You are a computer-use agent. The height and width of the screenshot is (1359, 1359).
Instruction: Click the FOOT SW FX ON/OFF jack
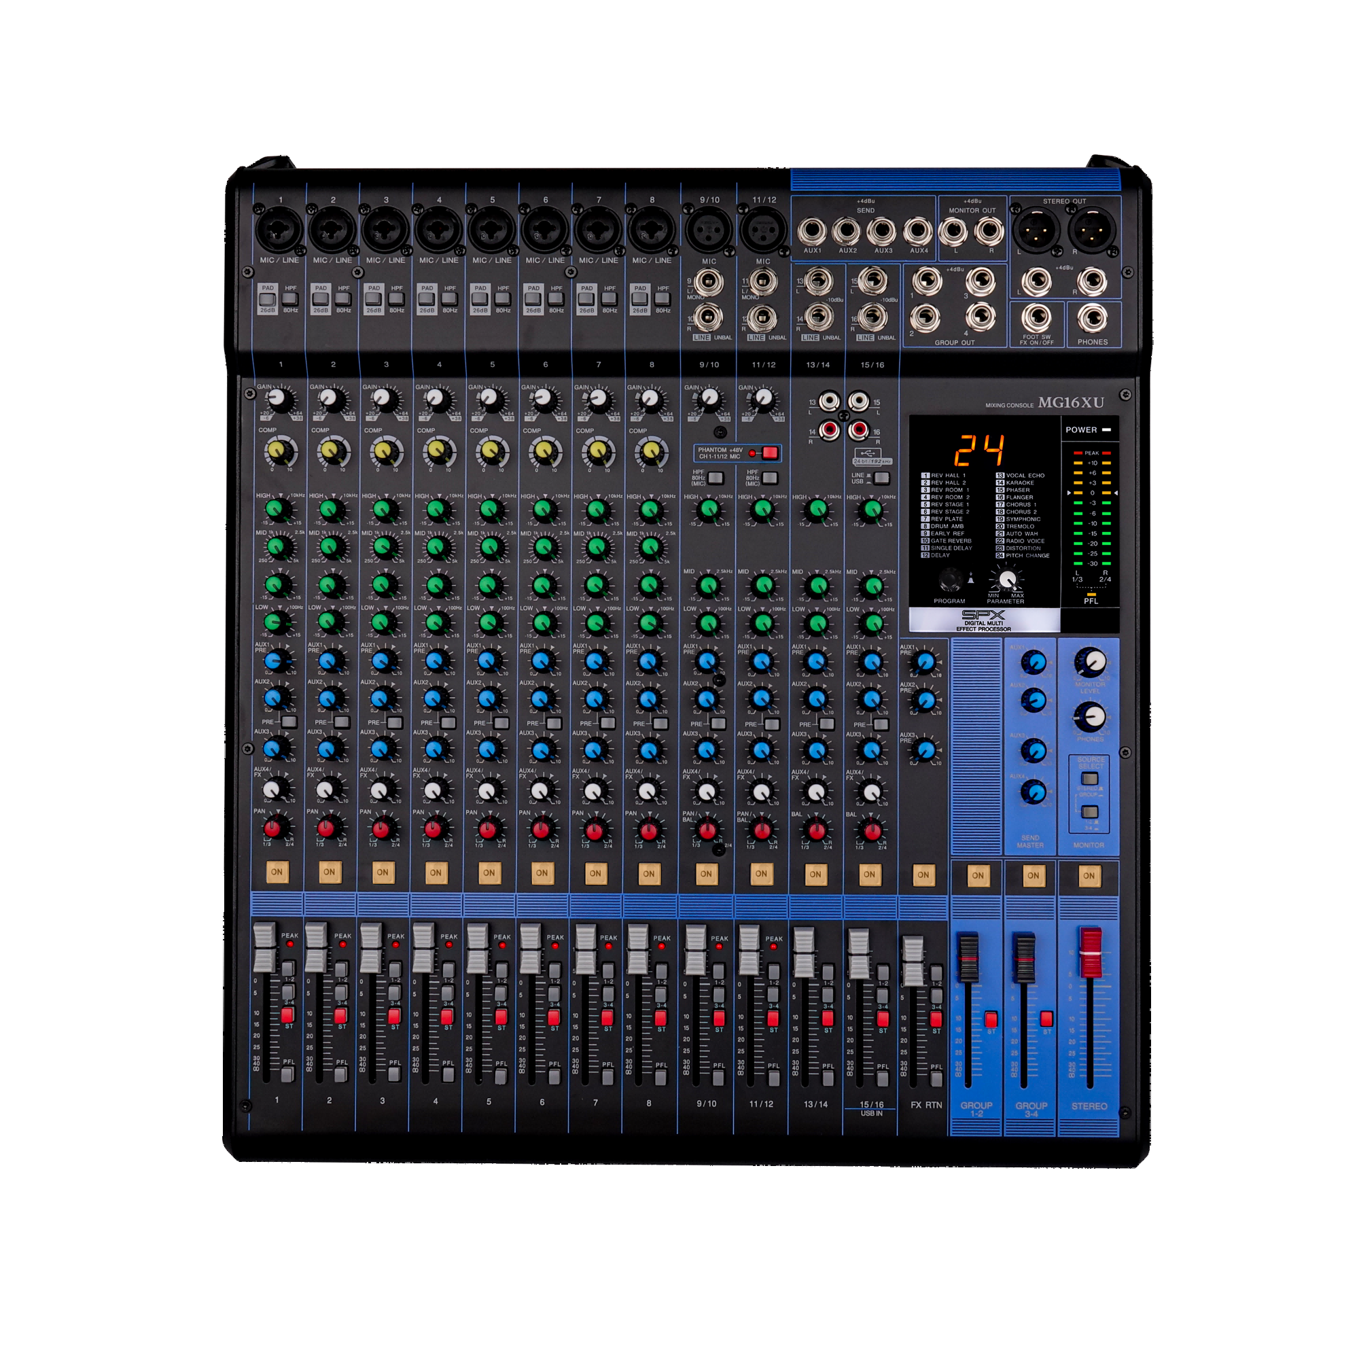click(1036, 318)
